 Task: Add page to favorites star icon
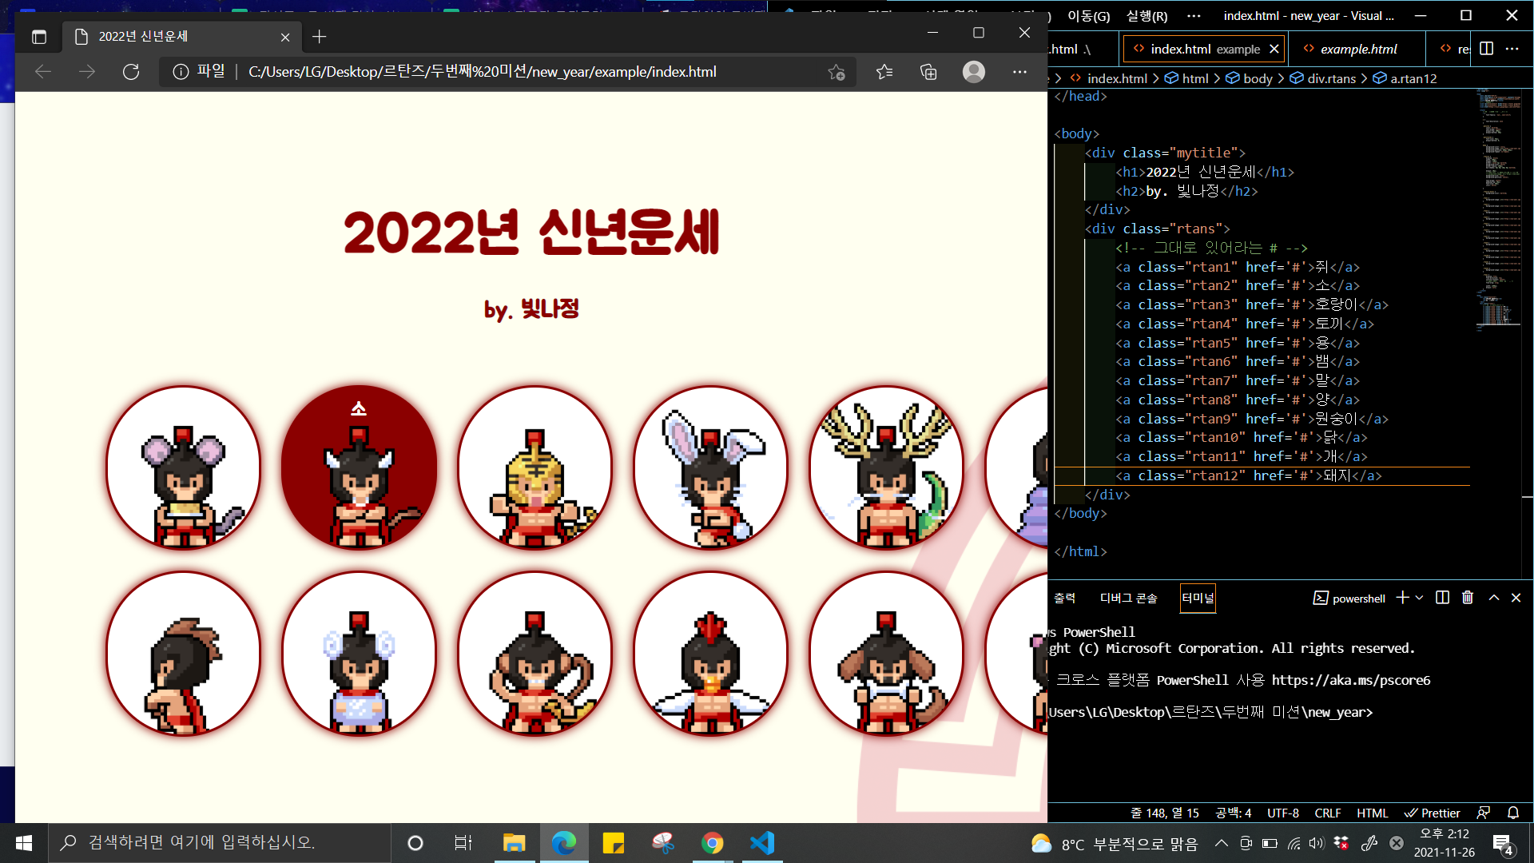[x=836, y=72]
